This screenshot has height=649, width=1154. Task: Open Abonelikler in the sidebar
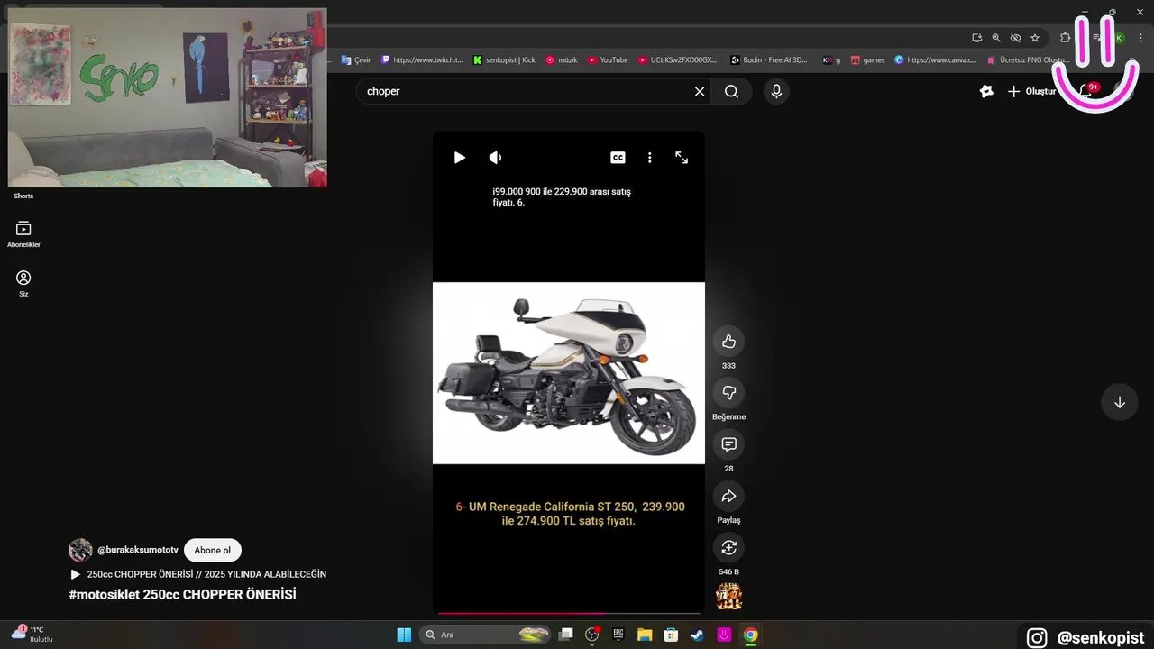23,234
